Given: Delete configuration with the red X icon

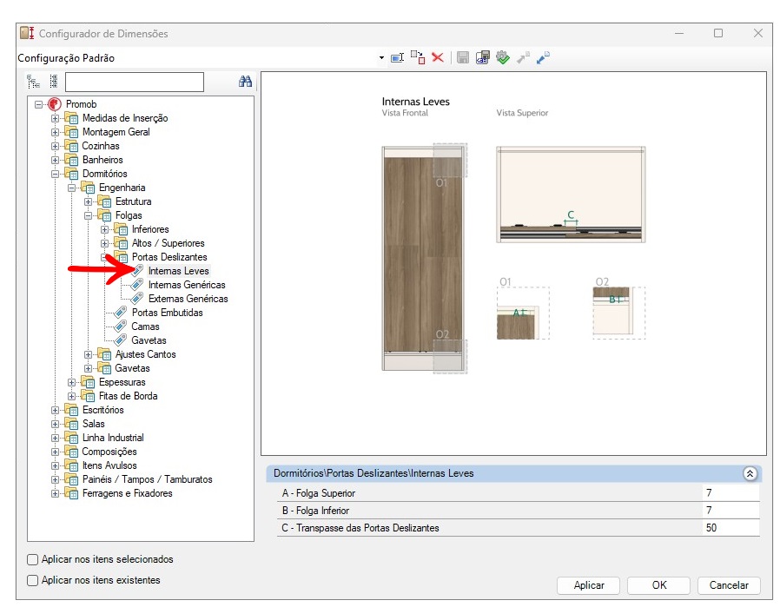Looking at the screenshot, I should pos(438,58).
